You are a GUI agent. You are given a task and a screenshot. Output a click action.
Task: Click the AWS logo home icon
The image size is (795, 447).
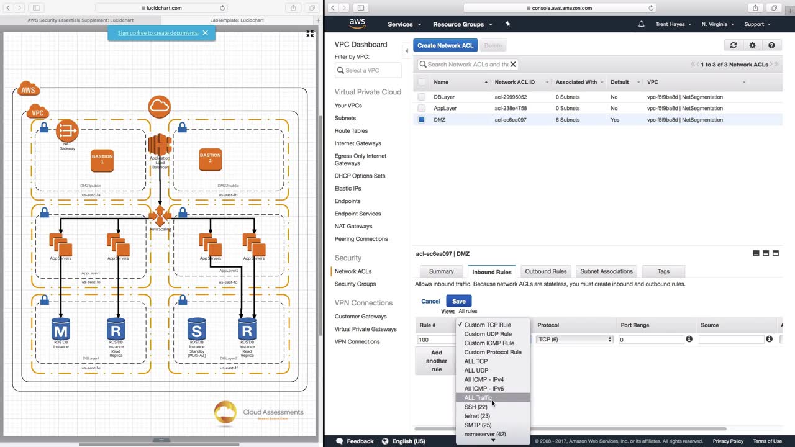coord(357,24)
